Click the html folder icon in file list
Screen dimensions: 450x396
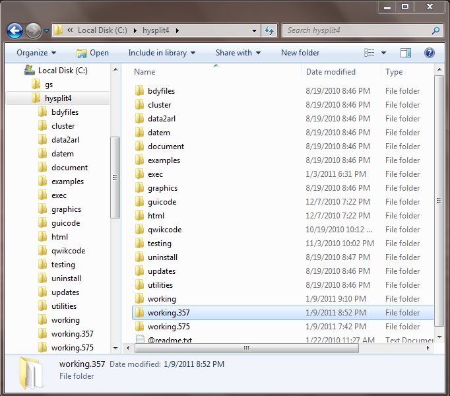[x=139, y=215]
